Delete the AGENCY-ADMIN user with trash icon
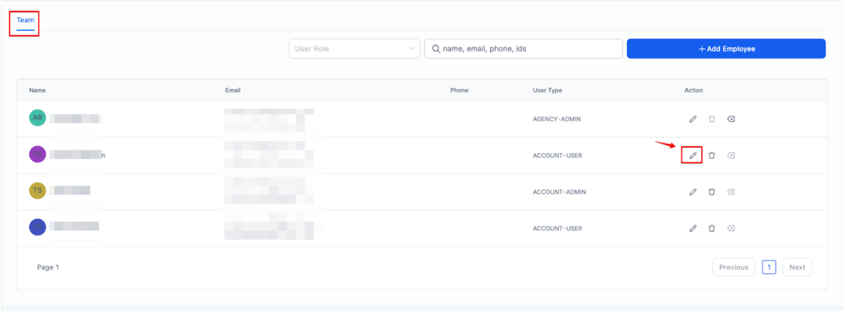The height and width of the screenshot is (314, 845). point(711,119)
